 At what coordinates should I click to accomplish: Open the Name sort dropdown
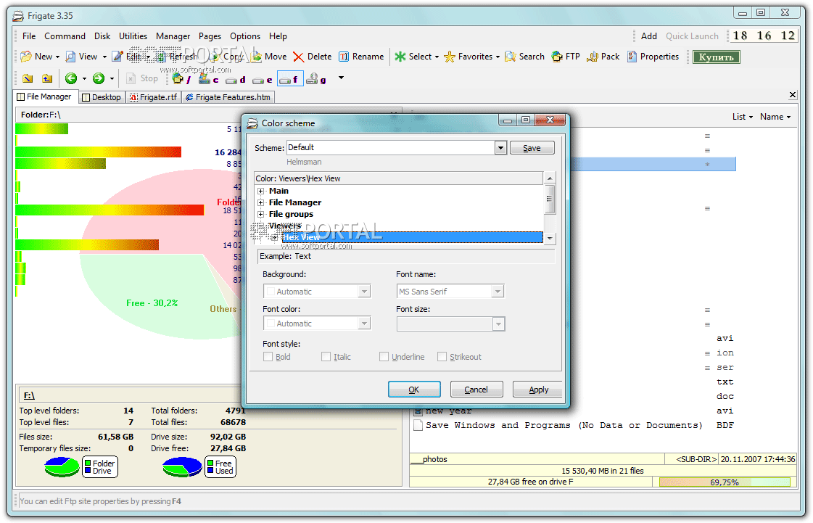point(775,118)
